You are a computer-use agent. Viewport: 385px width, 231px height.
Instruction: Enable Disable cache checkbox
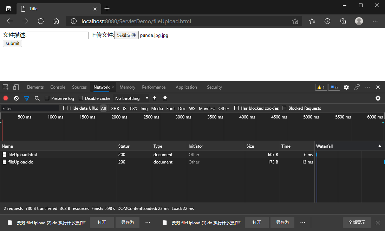click(81, 98)
